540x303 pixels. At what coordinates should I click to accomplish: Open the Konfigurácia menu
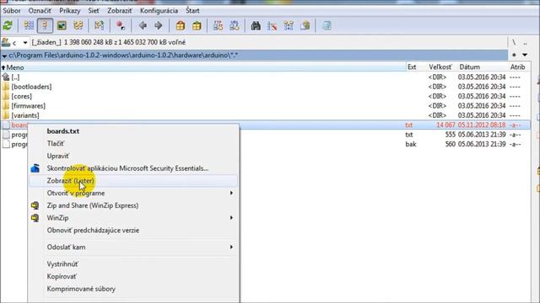[x=159, y=11]
